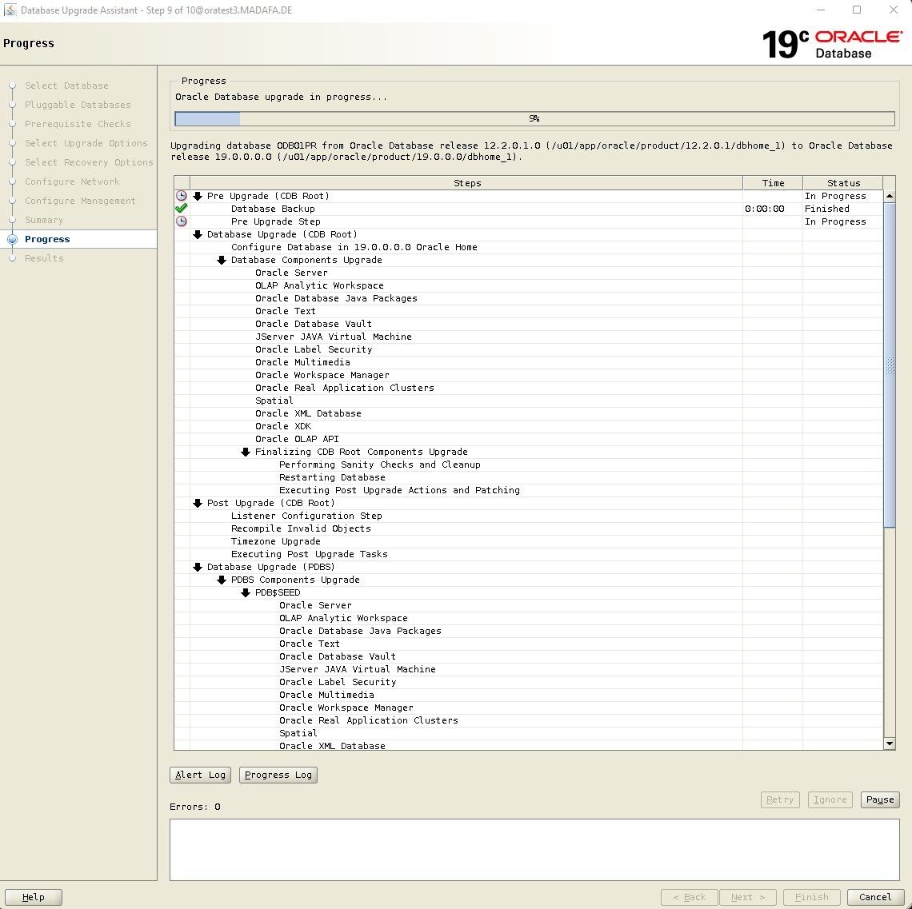The image size is (912, 909).
Task: Select Executing Post Upgrade Actions and Patching row
Action: [528, 490]
